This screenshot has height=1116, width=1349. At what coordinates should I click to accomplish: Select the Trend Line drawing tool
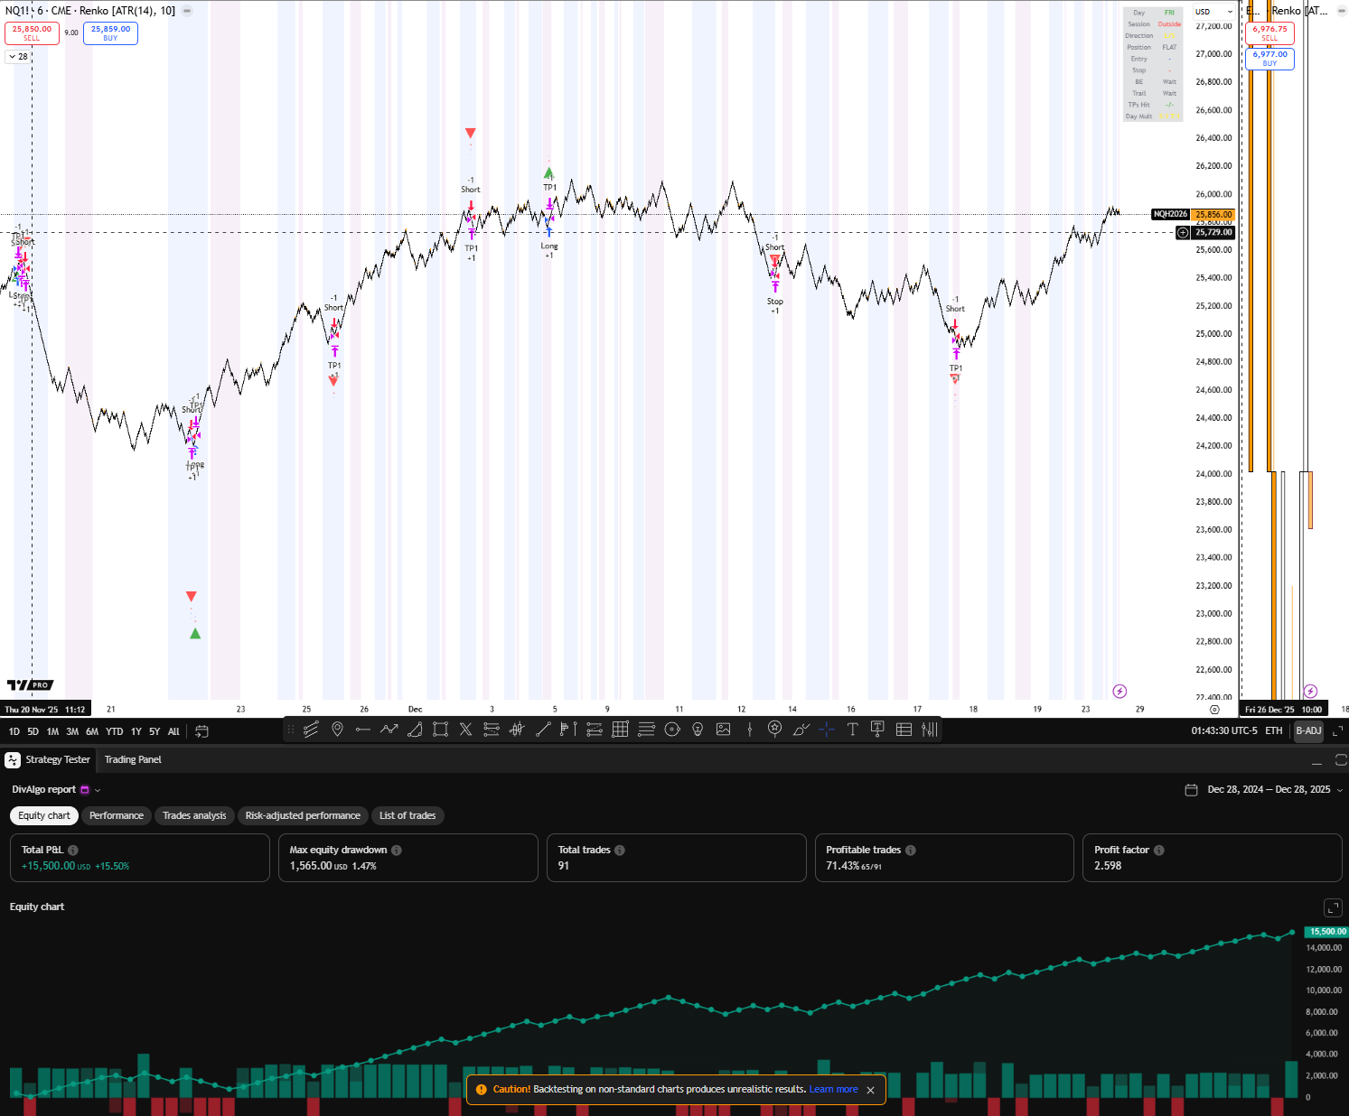click(x=543, y=730)
